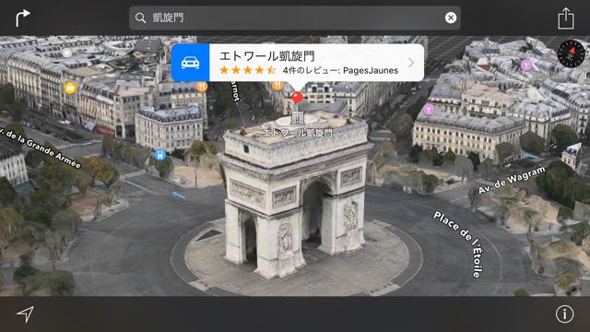Tap the blue transit station icon
Image resolution: width=590 pixels, height=332 pixels.
point(159,155)
